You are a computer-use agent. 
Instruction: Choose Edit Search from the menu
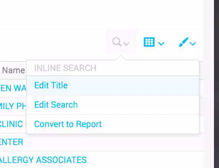coord(56,105)
